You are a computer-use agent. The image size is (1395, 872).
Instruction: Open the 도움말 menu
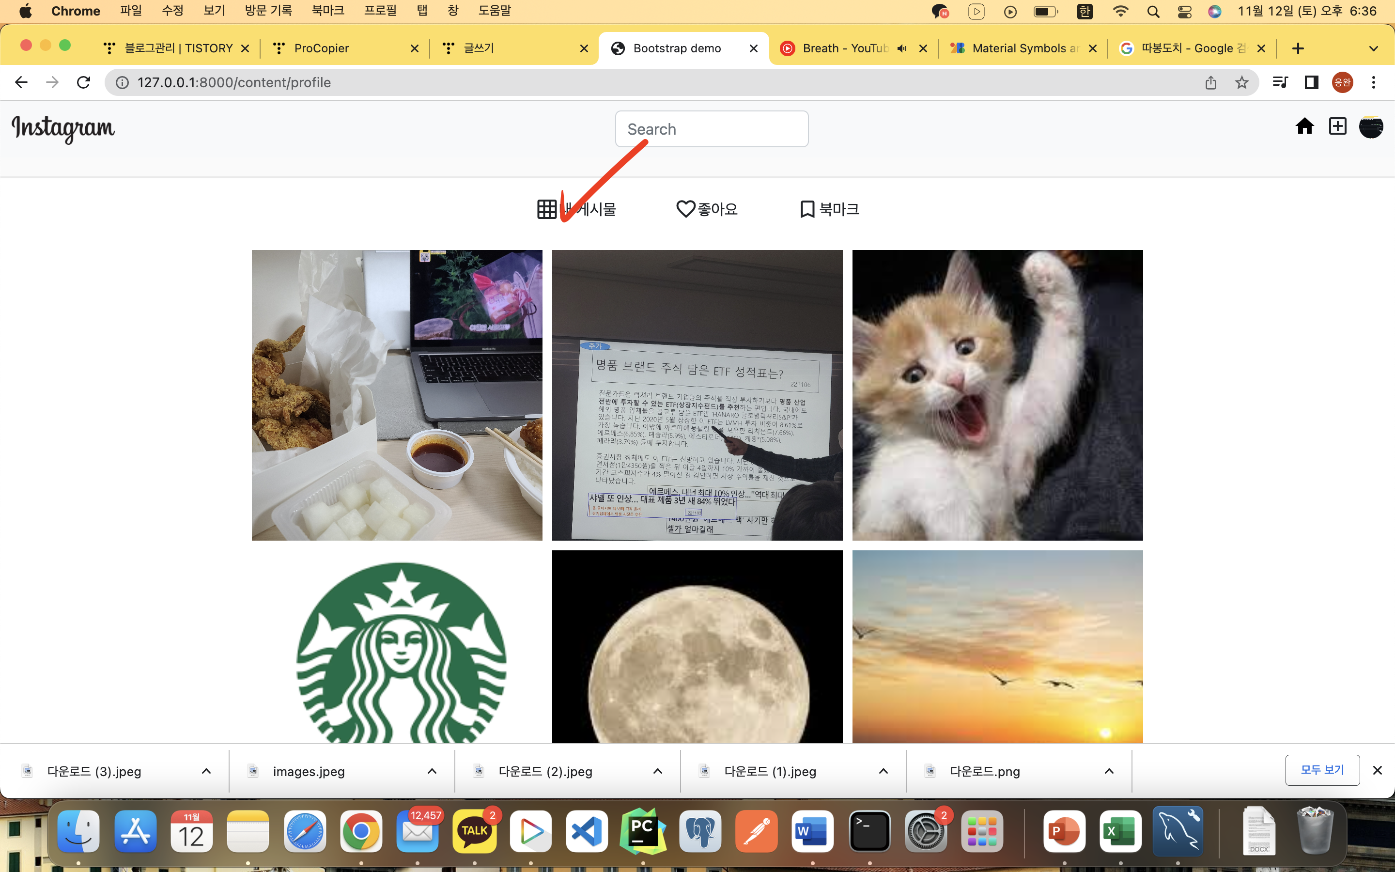[x=495, y=11]
